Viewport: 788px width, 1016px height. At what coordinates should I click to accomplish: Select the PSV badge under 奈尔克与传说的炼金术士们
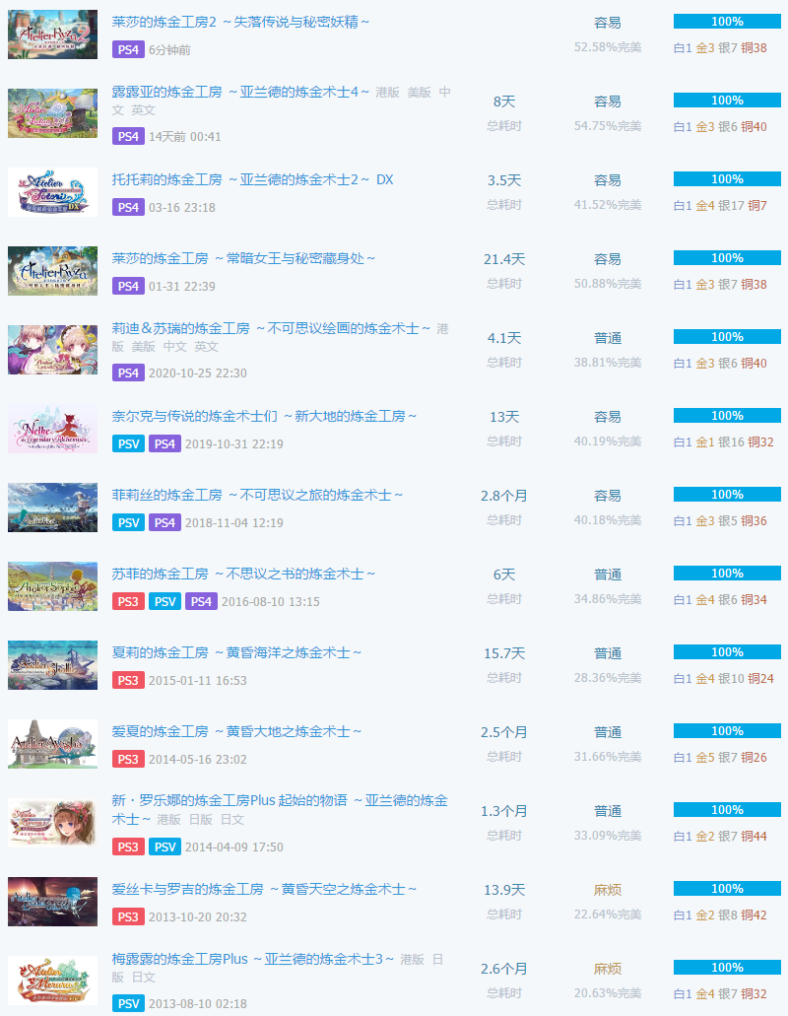click(x=128, y=443)
